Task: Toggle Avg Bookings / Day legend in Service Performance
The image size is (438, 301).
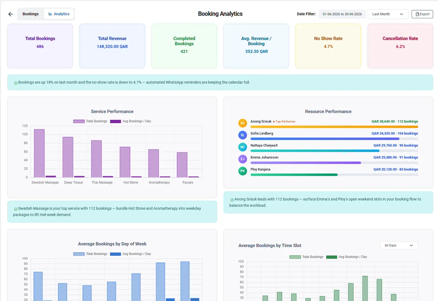Action: pyautogui.click(x=130, y=121)
